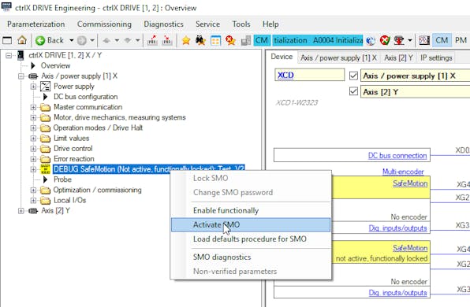Click the cyan CM status indicator
The image size is (470, 307).
(x=262, y=40)
